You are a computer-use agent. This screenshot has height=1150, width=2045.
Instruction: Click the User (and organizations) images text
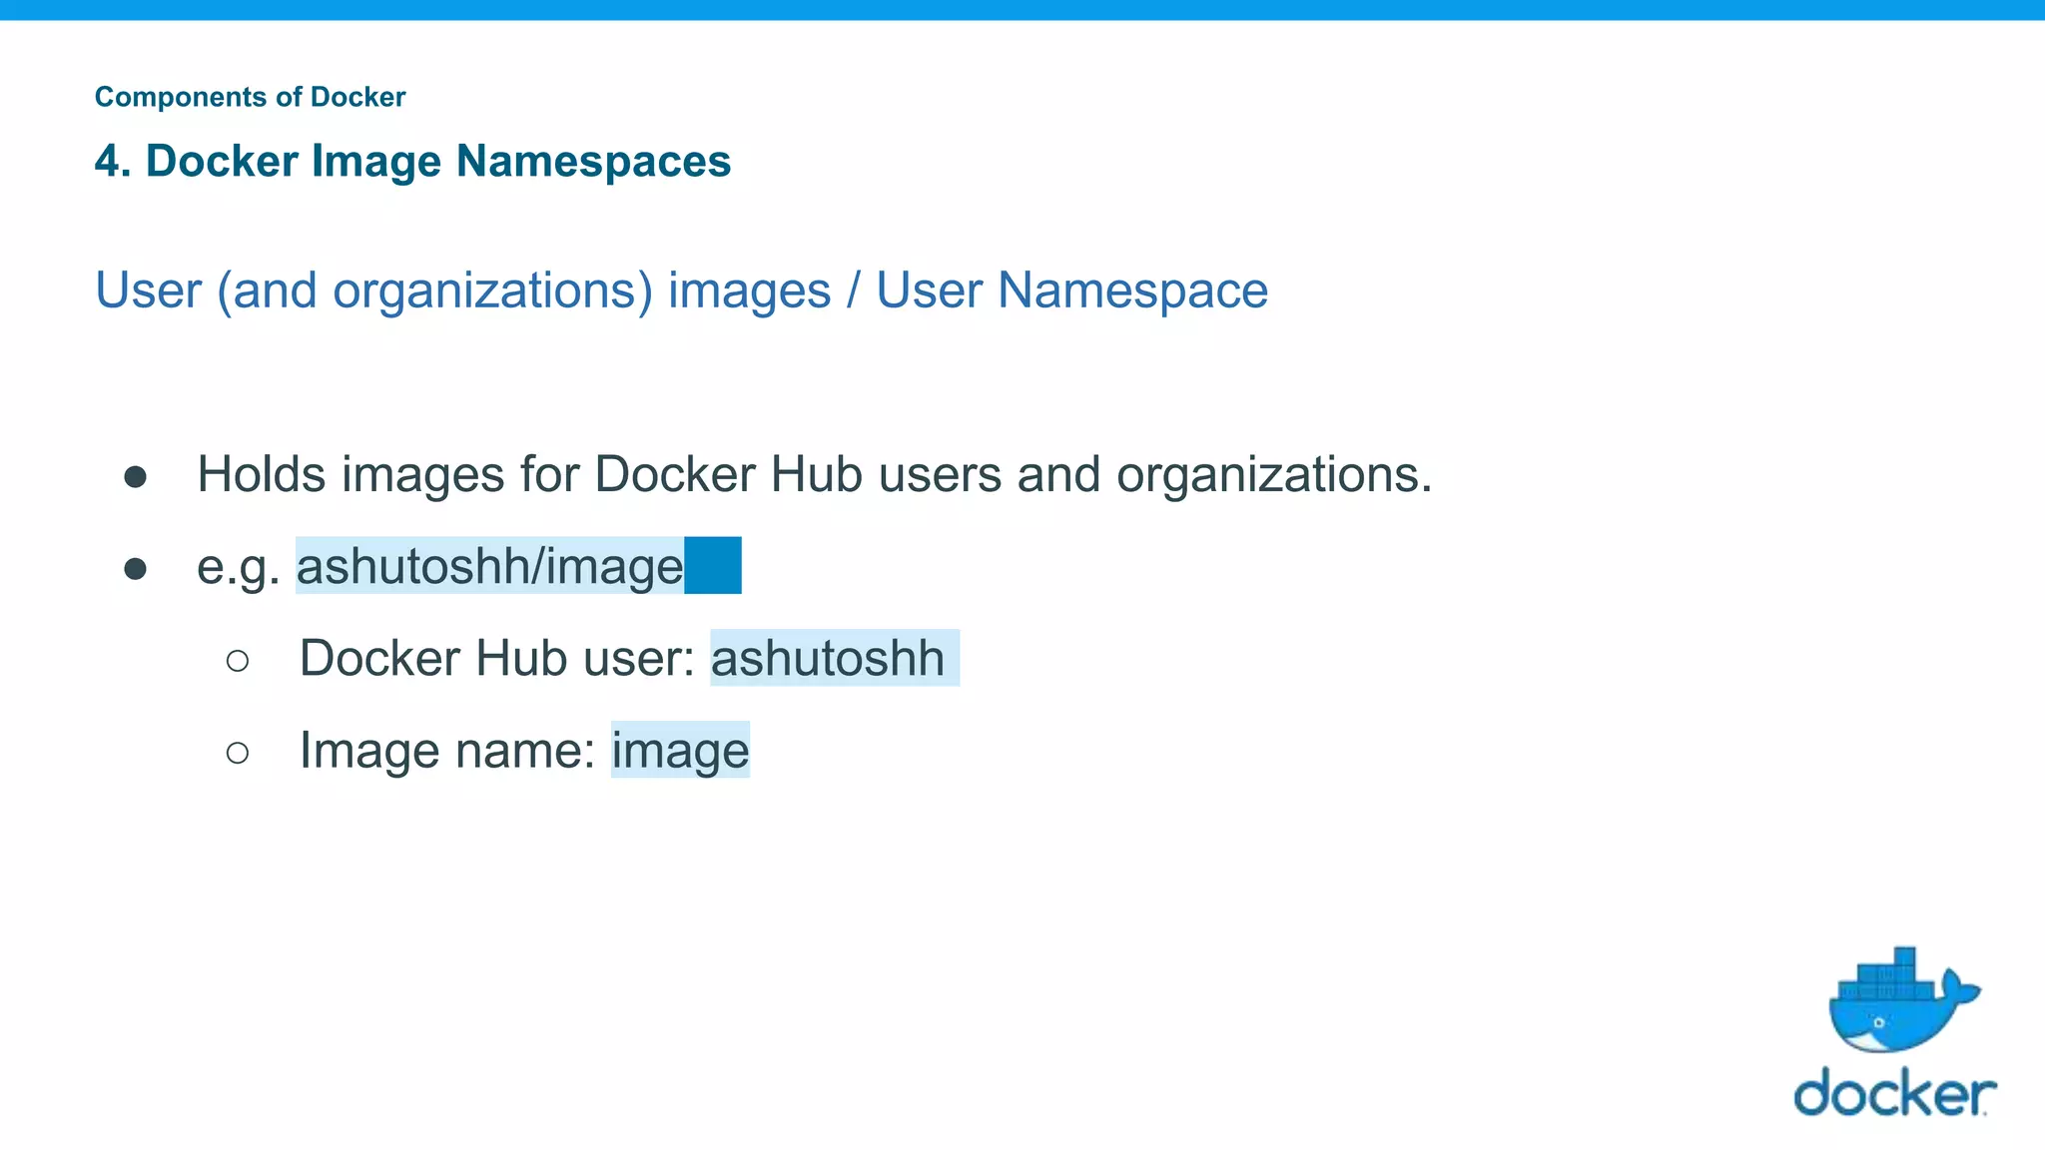[462, 290]
